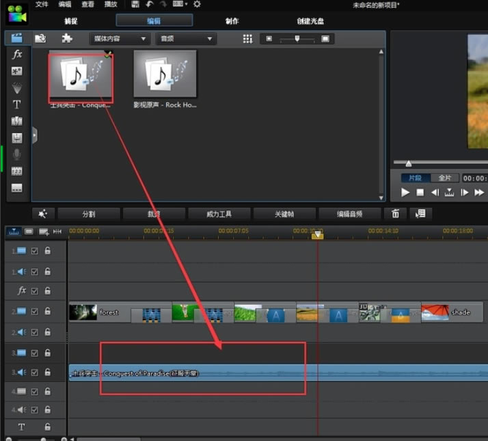Collapse the library side panel arrow
The width and height of the screenshot is (488, 441).
pos(34,135)
